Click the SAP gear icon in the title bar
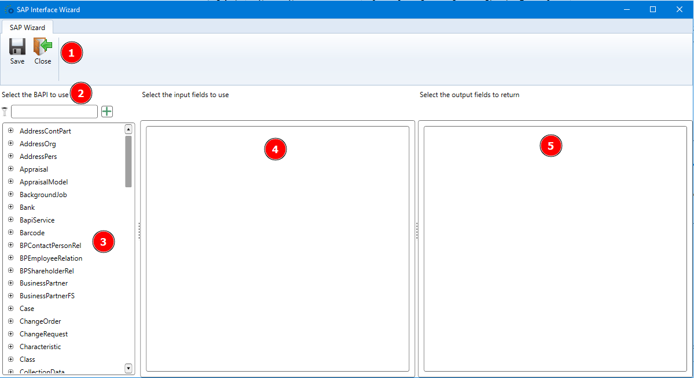 [x=8, y=9]
